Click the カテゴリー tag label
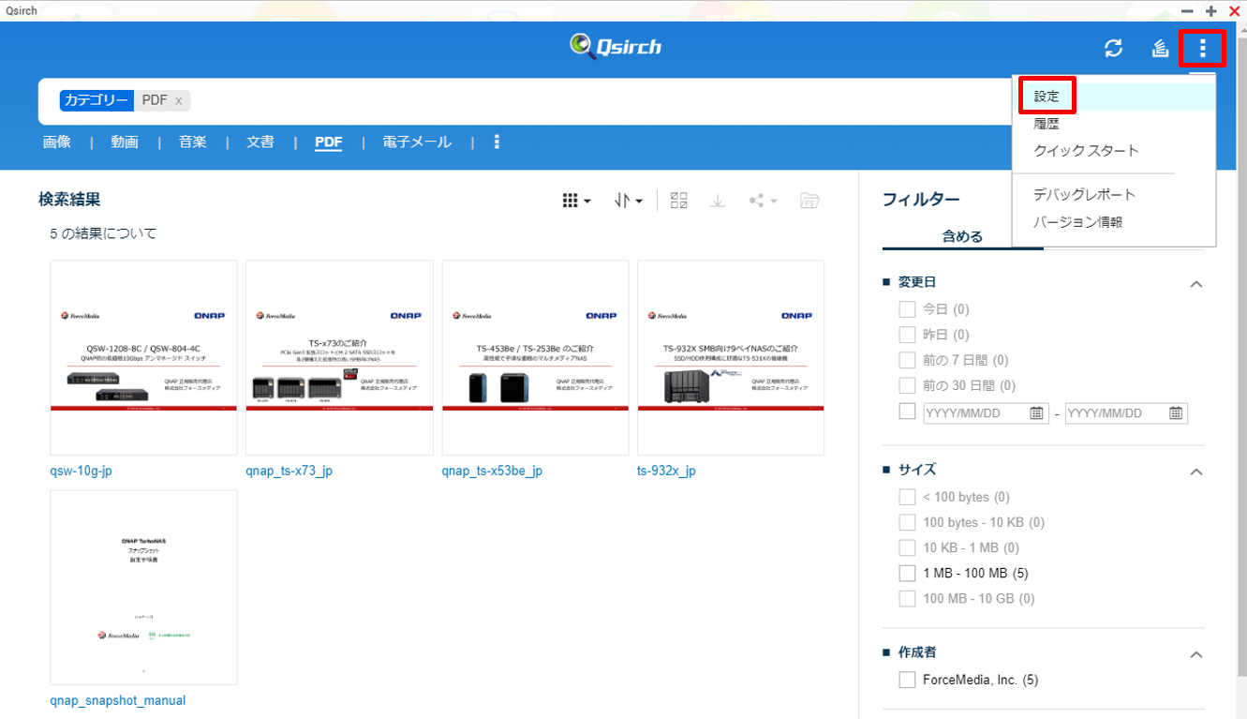This screenshot has width=1247, height=719. [x=97, y=100]
